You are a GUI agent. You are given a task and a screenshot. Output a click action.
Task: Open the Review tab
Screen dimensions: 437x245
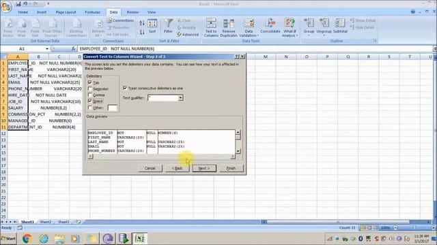(x=132, y=12)
